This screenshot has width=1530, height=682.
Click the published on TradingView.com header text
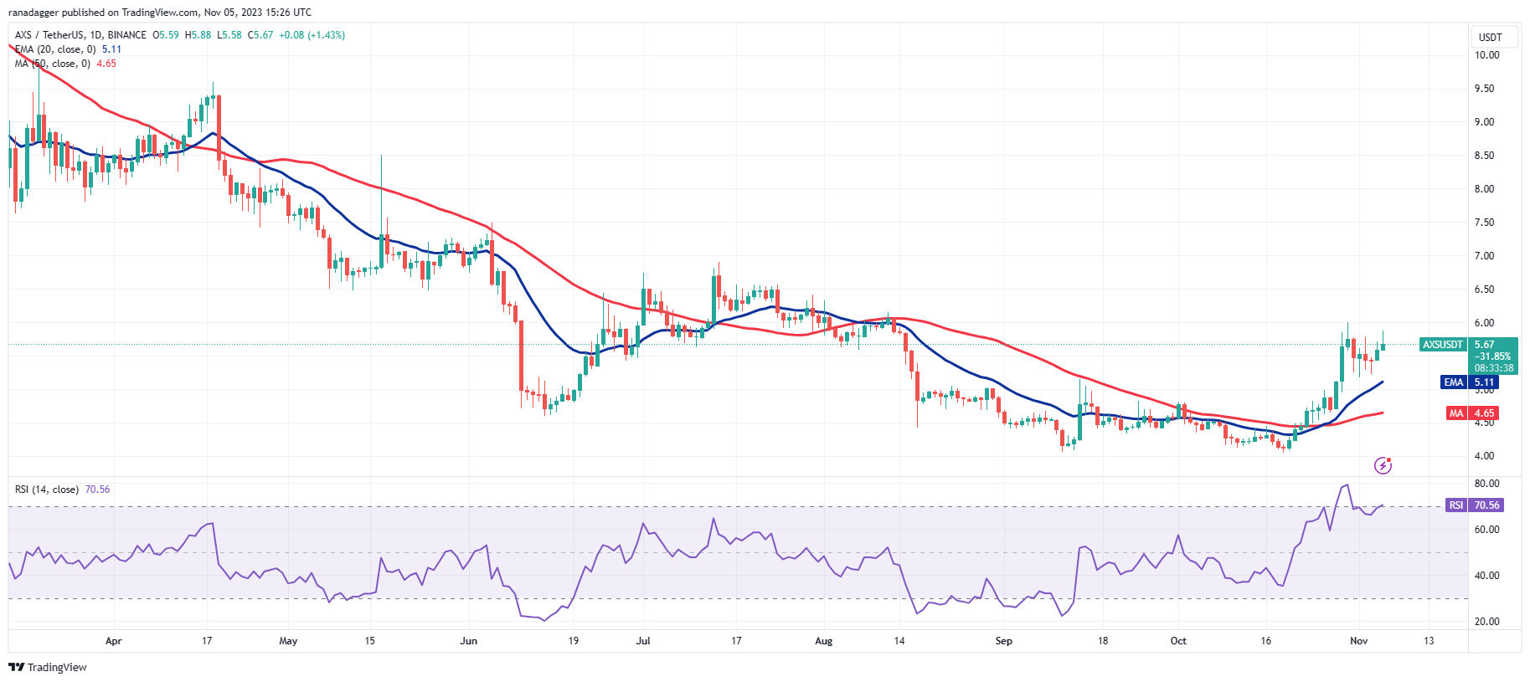tap(159, 13)
